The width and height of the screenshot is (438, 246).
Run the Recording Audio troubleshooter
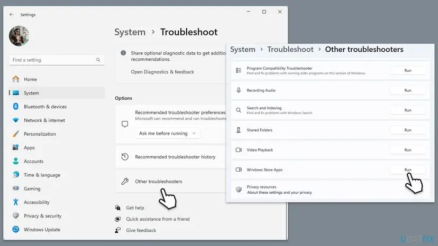[x=408, y=90]
